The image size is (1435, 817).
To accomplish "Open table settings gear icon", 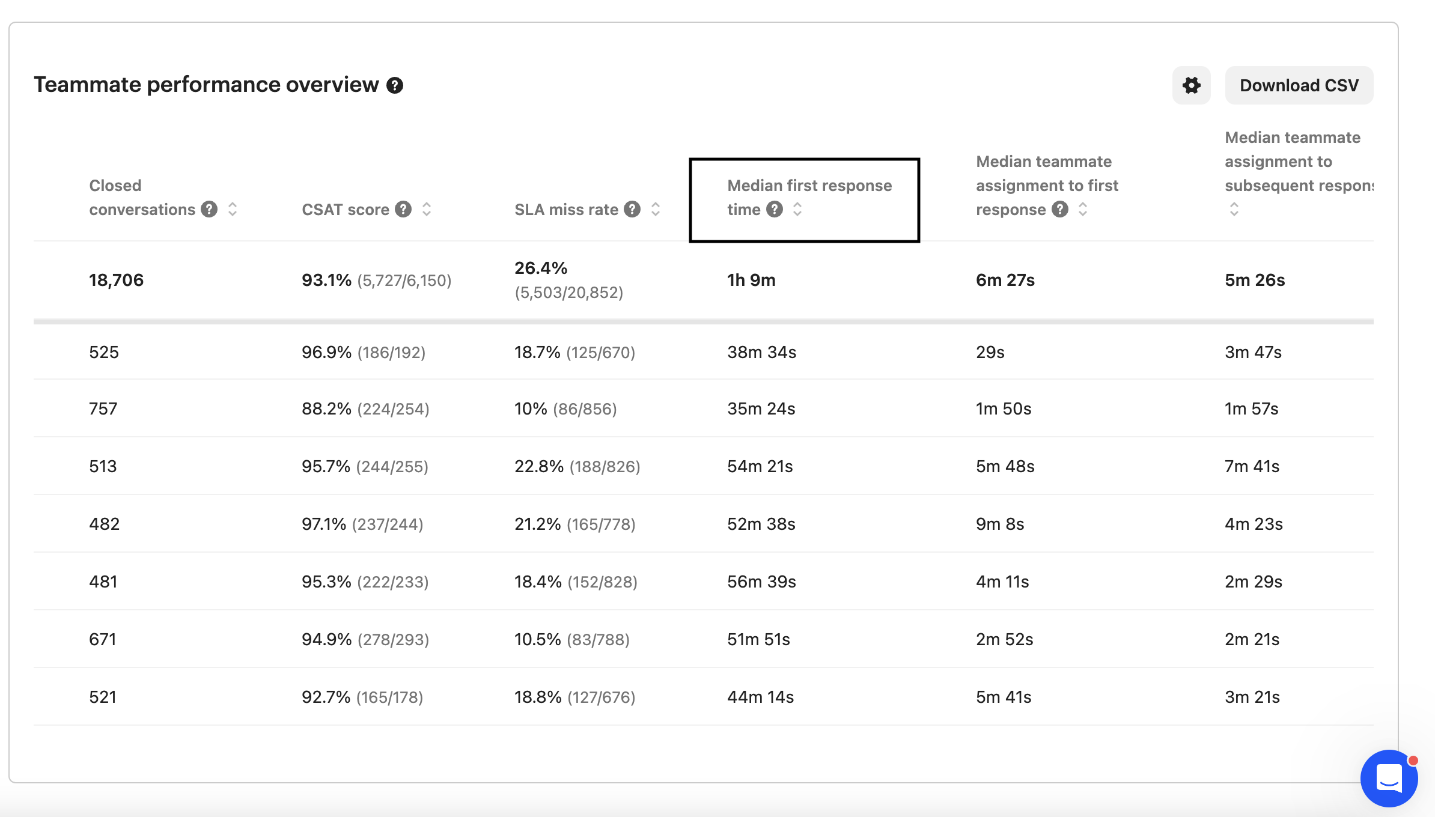I will [1191, 85].
